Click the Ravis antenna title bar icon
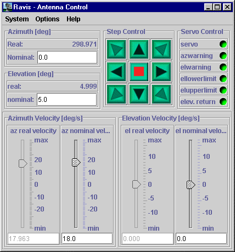235x252 pixels. click(8, 7)
